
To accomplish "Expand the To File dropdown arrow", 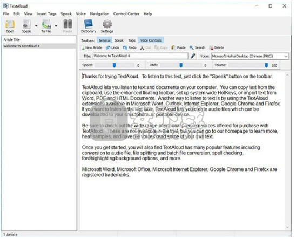I will (56, 26).
